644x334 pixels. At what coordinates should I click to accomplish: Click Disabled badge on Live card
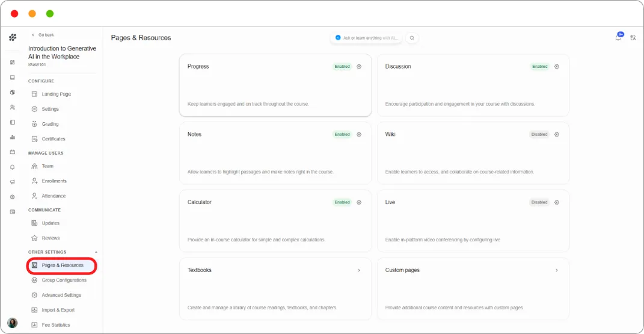(539, 202)
